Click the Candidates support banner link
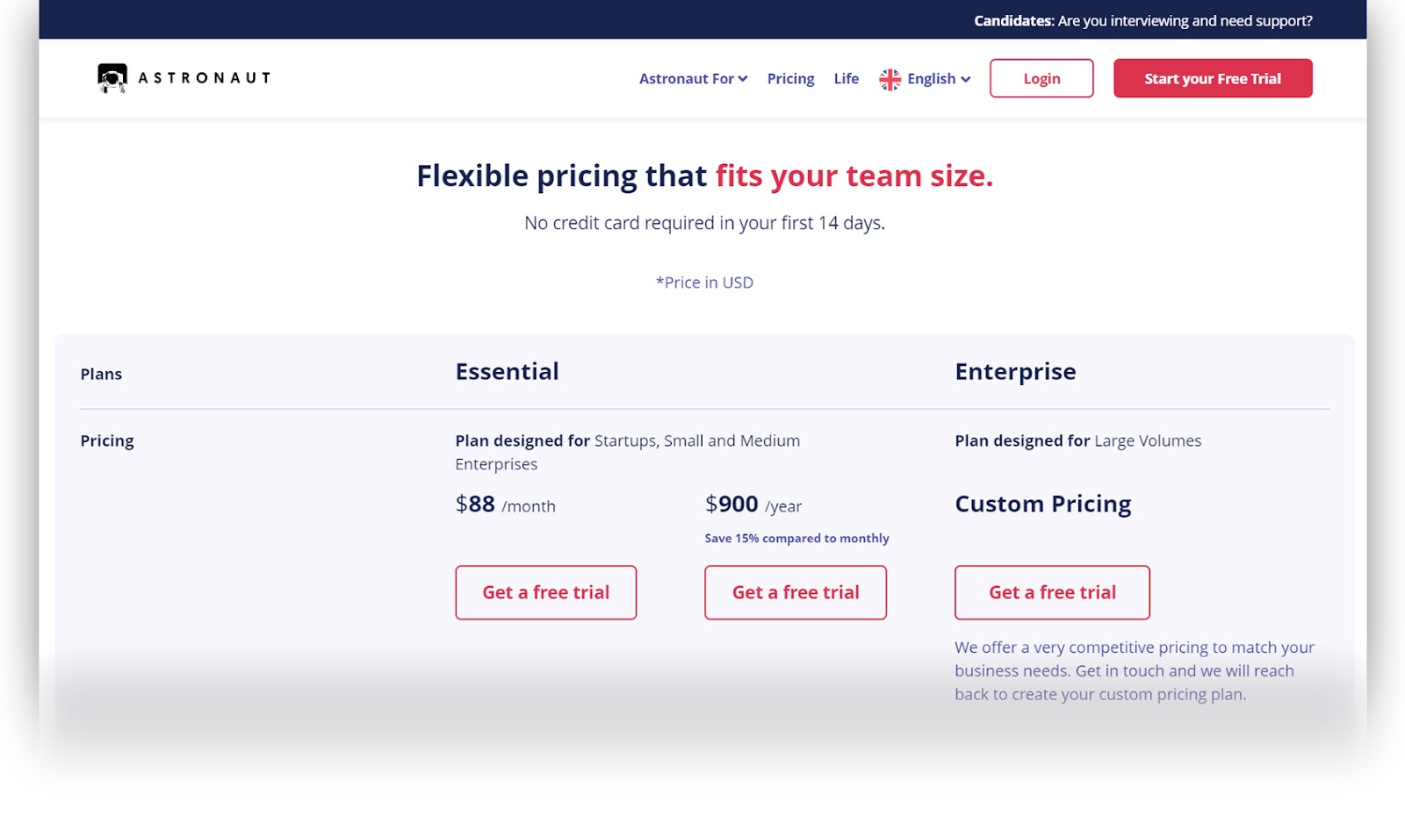Viewport: 1405px width, 830px height. 1142,20
